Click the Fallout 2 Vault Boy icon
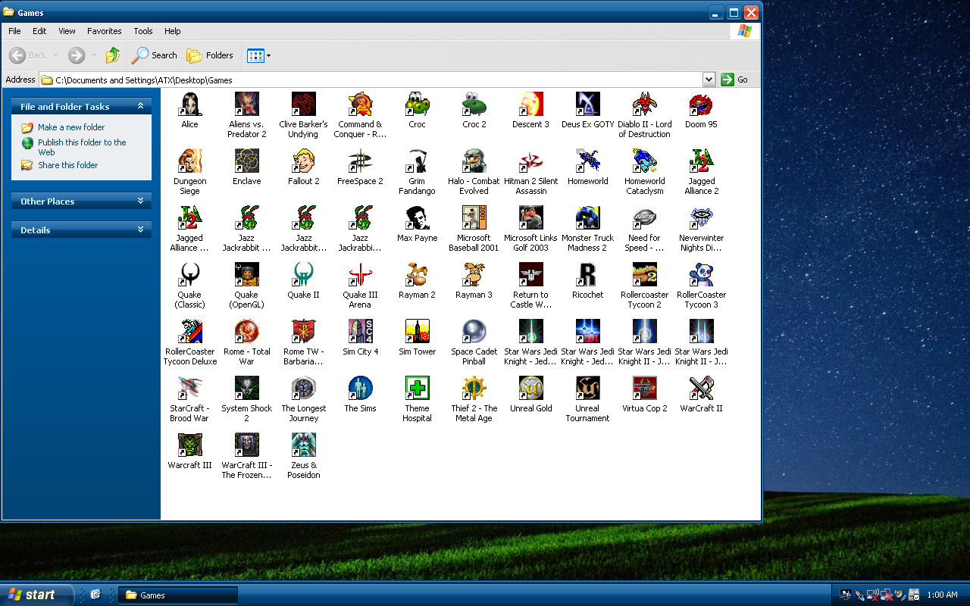The width and height of the screenshot is (970, 606). click(303, 161)
